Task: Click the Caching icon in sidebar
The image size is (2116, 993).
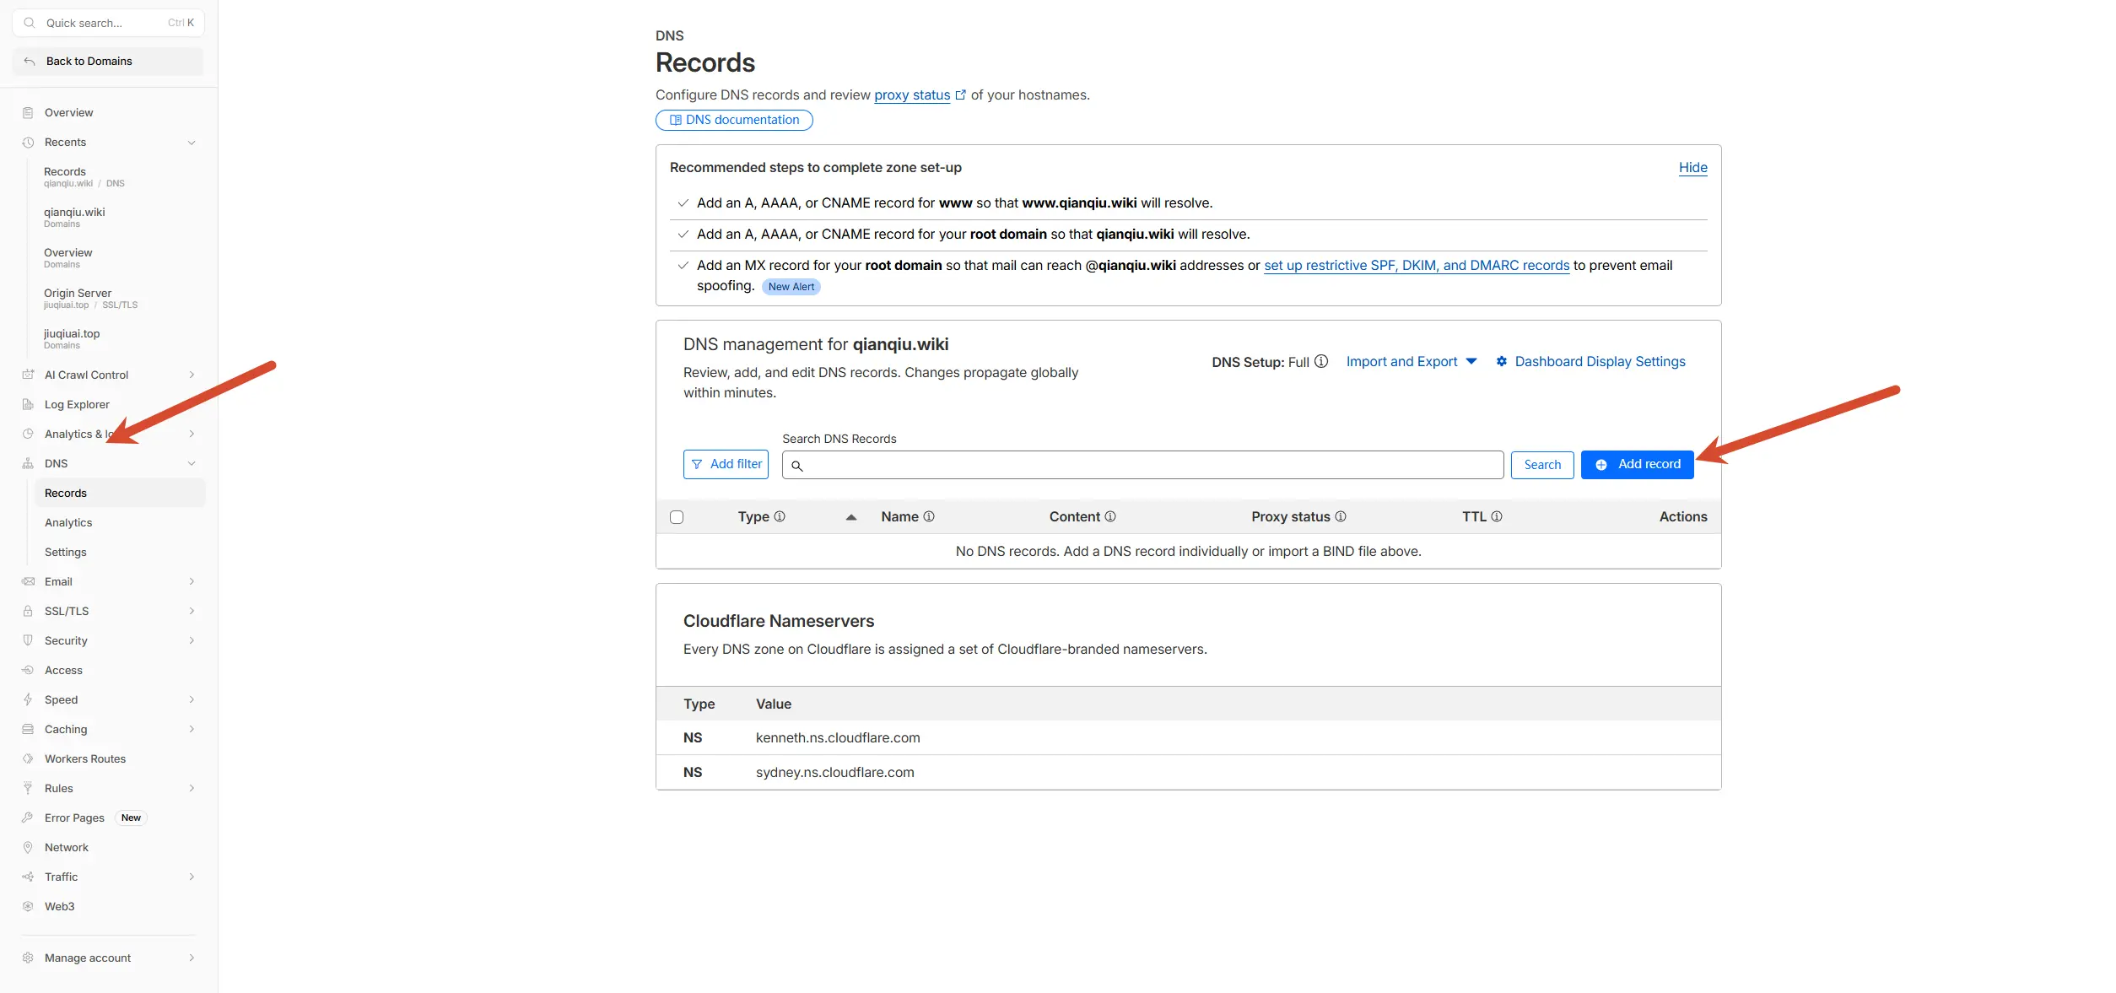Action: click(x=28, y=729)
